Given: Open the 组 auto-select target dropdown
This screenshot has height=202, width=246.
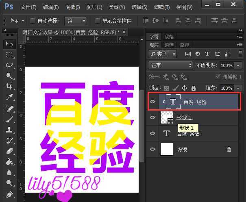Looking at the screenshot, I should (77, 21).
